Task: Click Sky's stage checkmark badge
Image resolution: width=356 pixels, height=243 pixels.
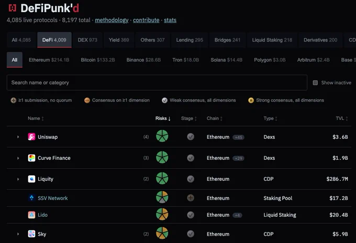Action: click(191, 234)
